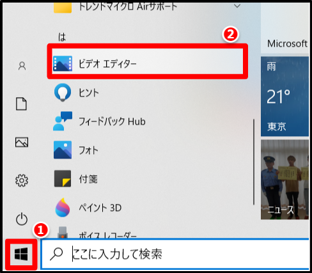Click the Power icon in Start sidebar
Viewport: 312px width, 273px height.
(22, 219)
